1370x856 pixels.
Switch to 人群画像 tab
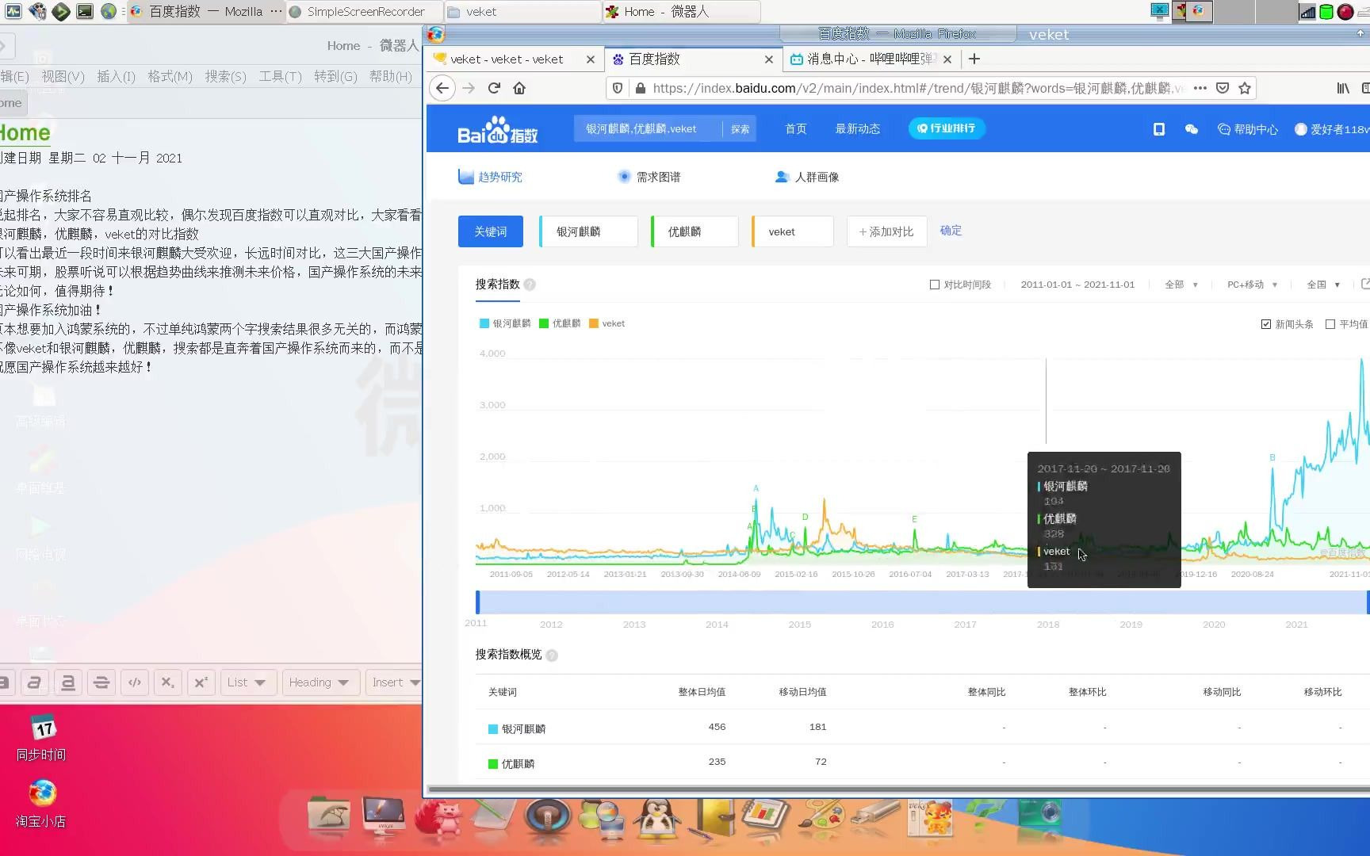pyautogui.click(x=807, y=177)
